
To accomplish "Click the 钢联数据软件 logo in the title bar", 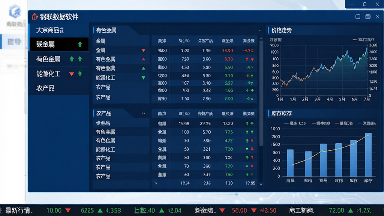I will tap(34, 16).
